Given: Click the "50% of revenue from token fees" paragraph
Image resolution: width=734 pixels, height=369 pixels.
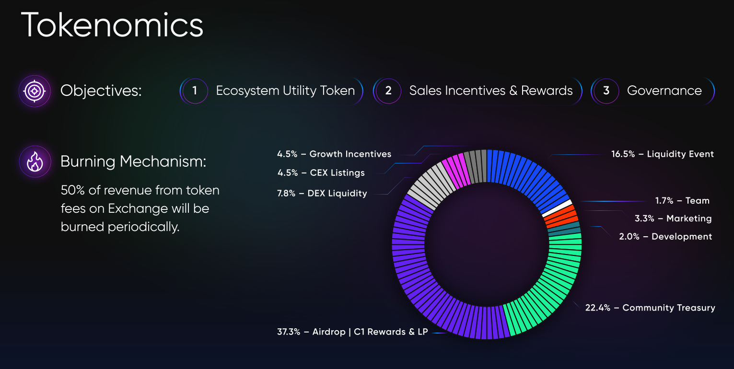Looking at the screenshot, I should tap(140, 208).
